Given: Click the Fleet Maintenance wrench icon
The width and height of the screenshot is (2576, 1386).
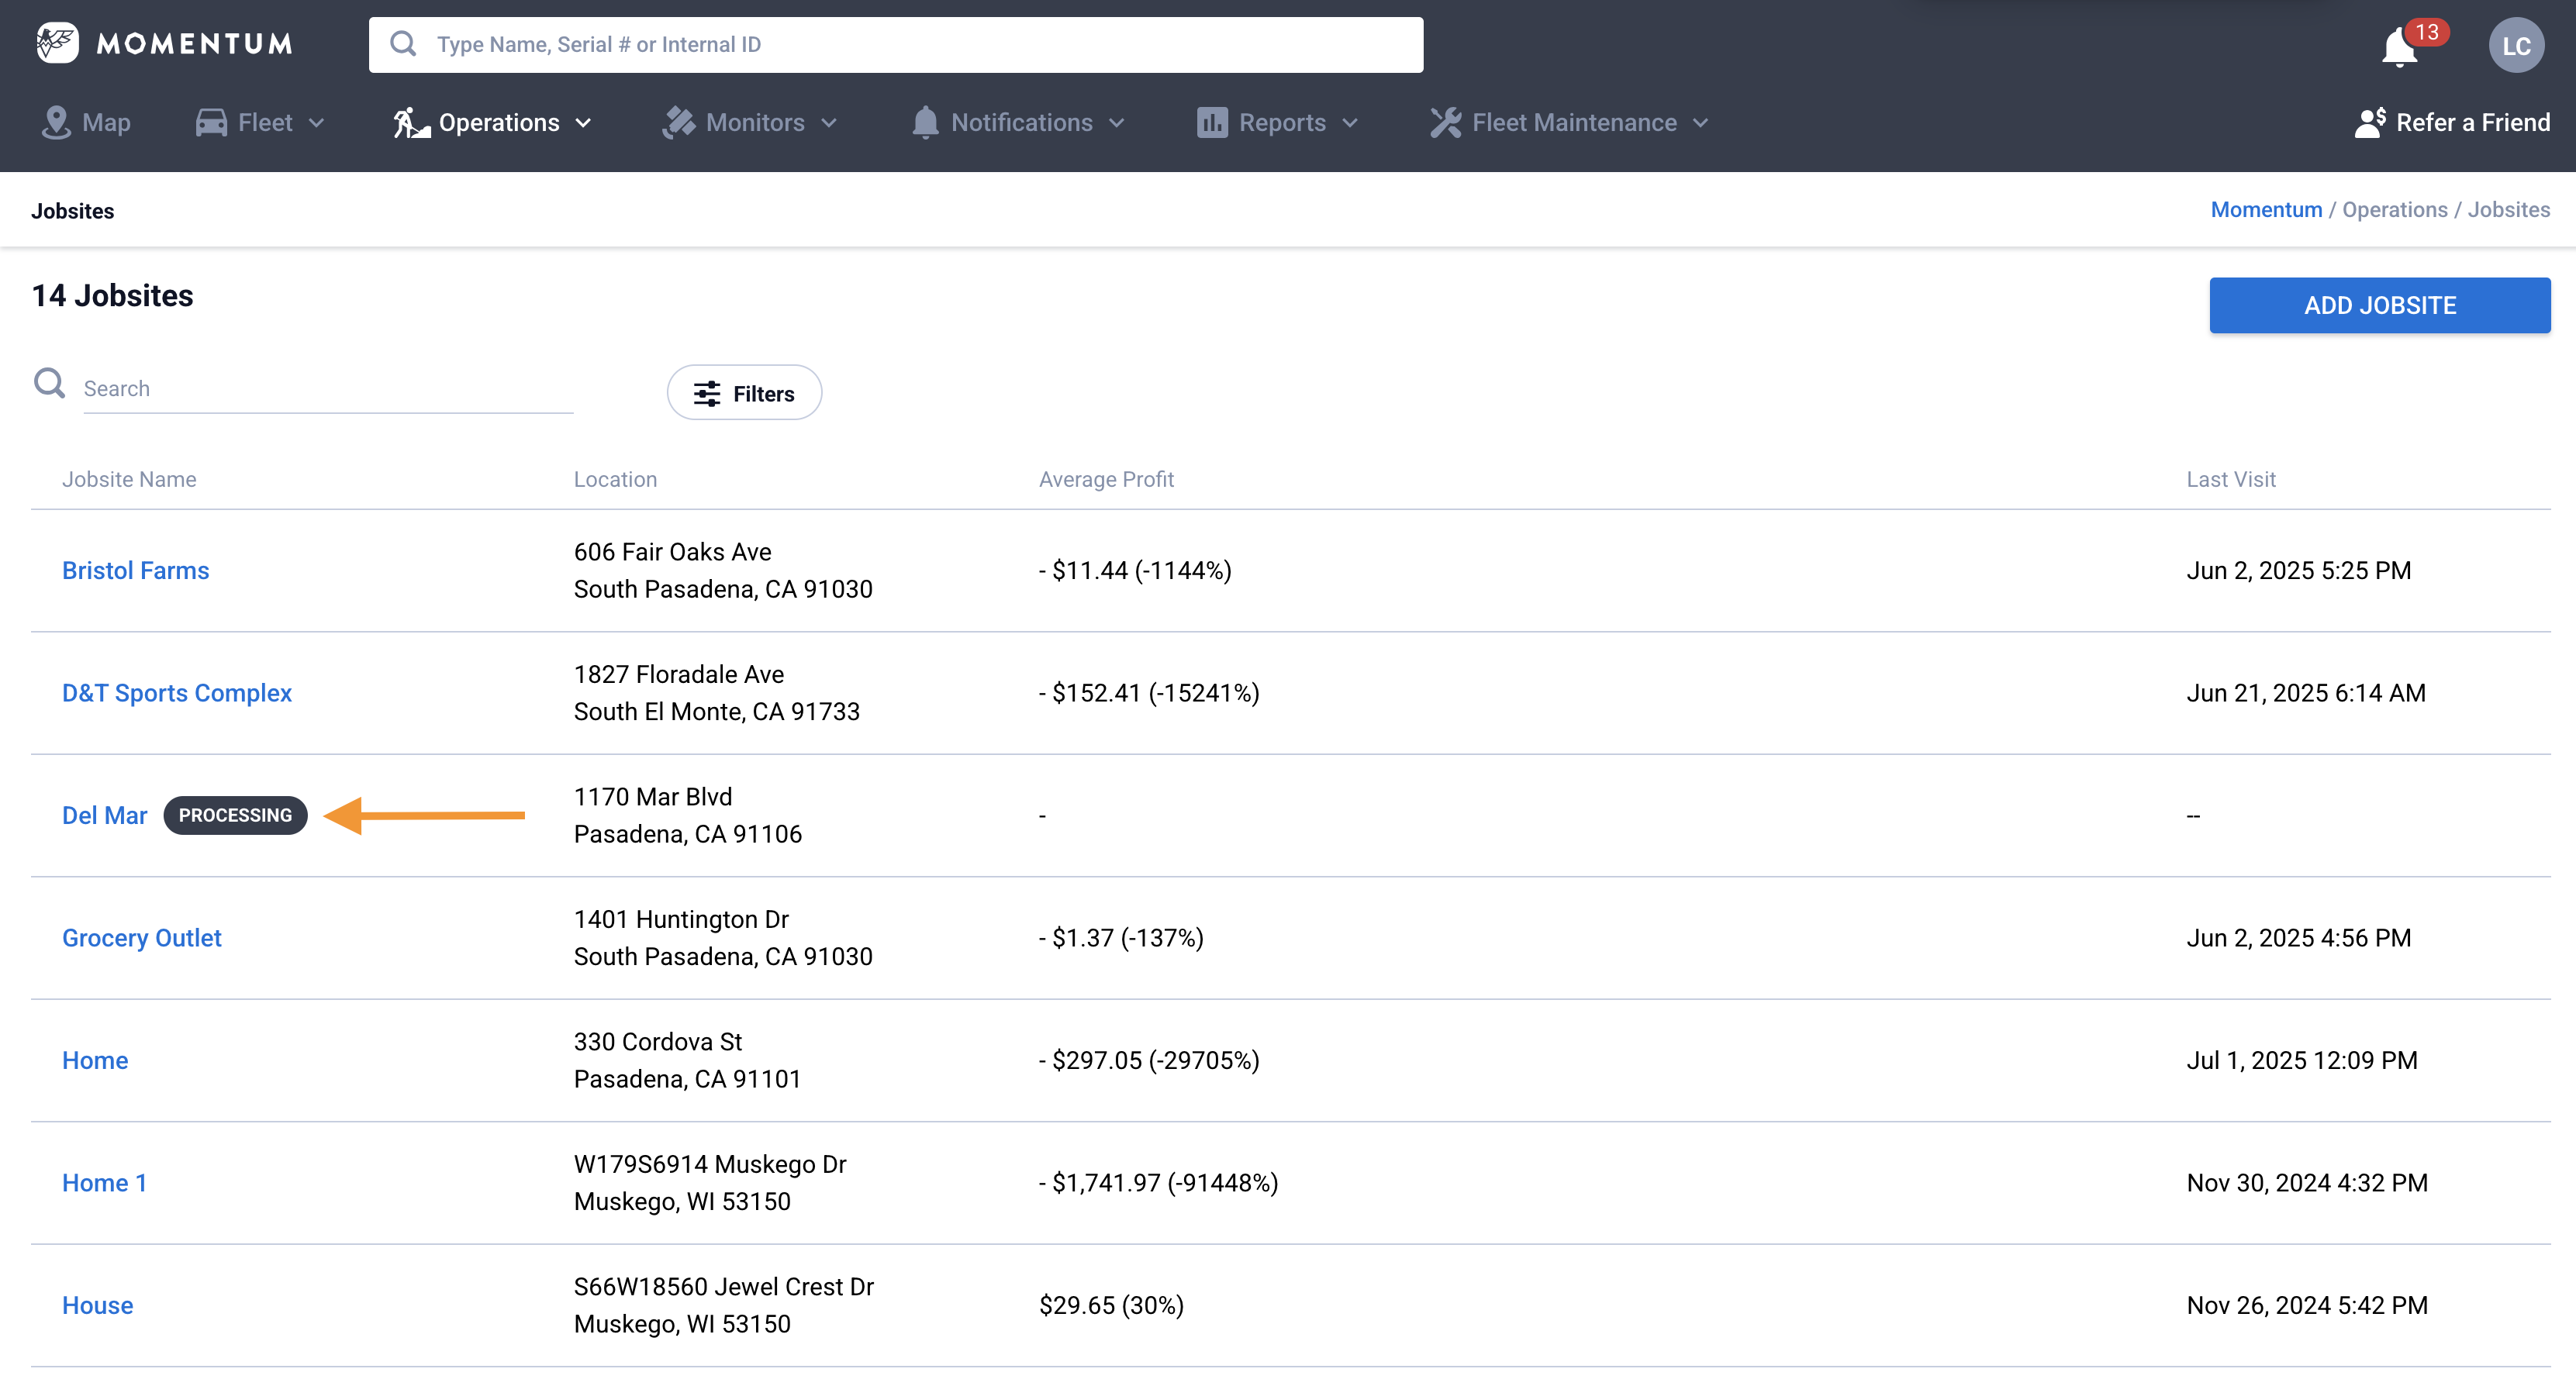Looking at the screenshot, I should [1445, 122].
